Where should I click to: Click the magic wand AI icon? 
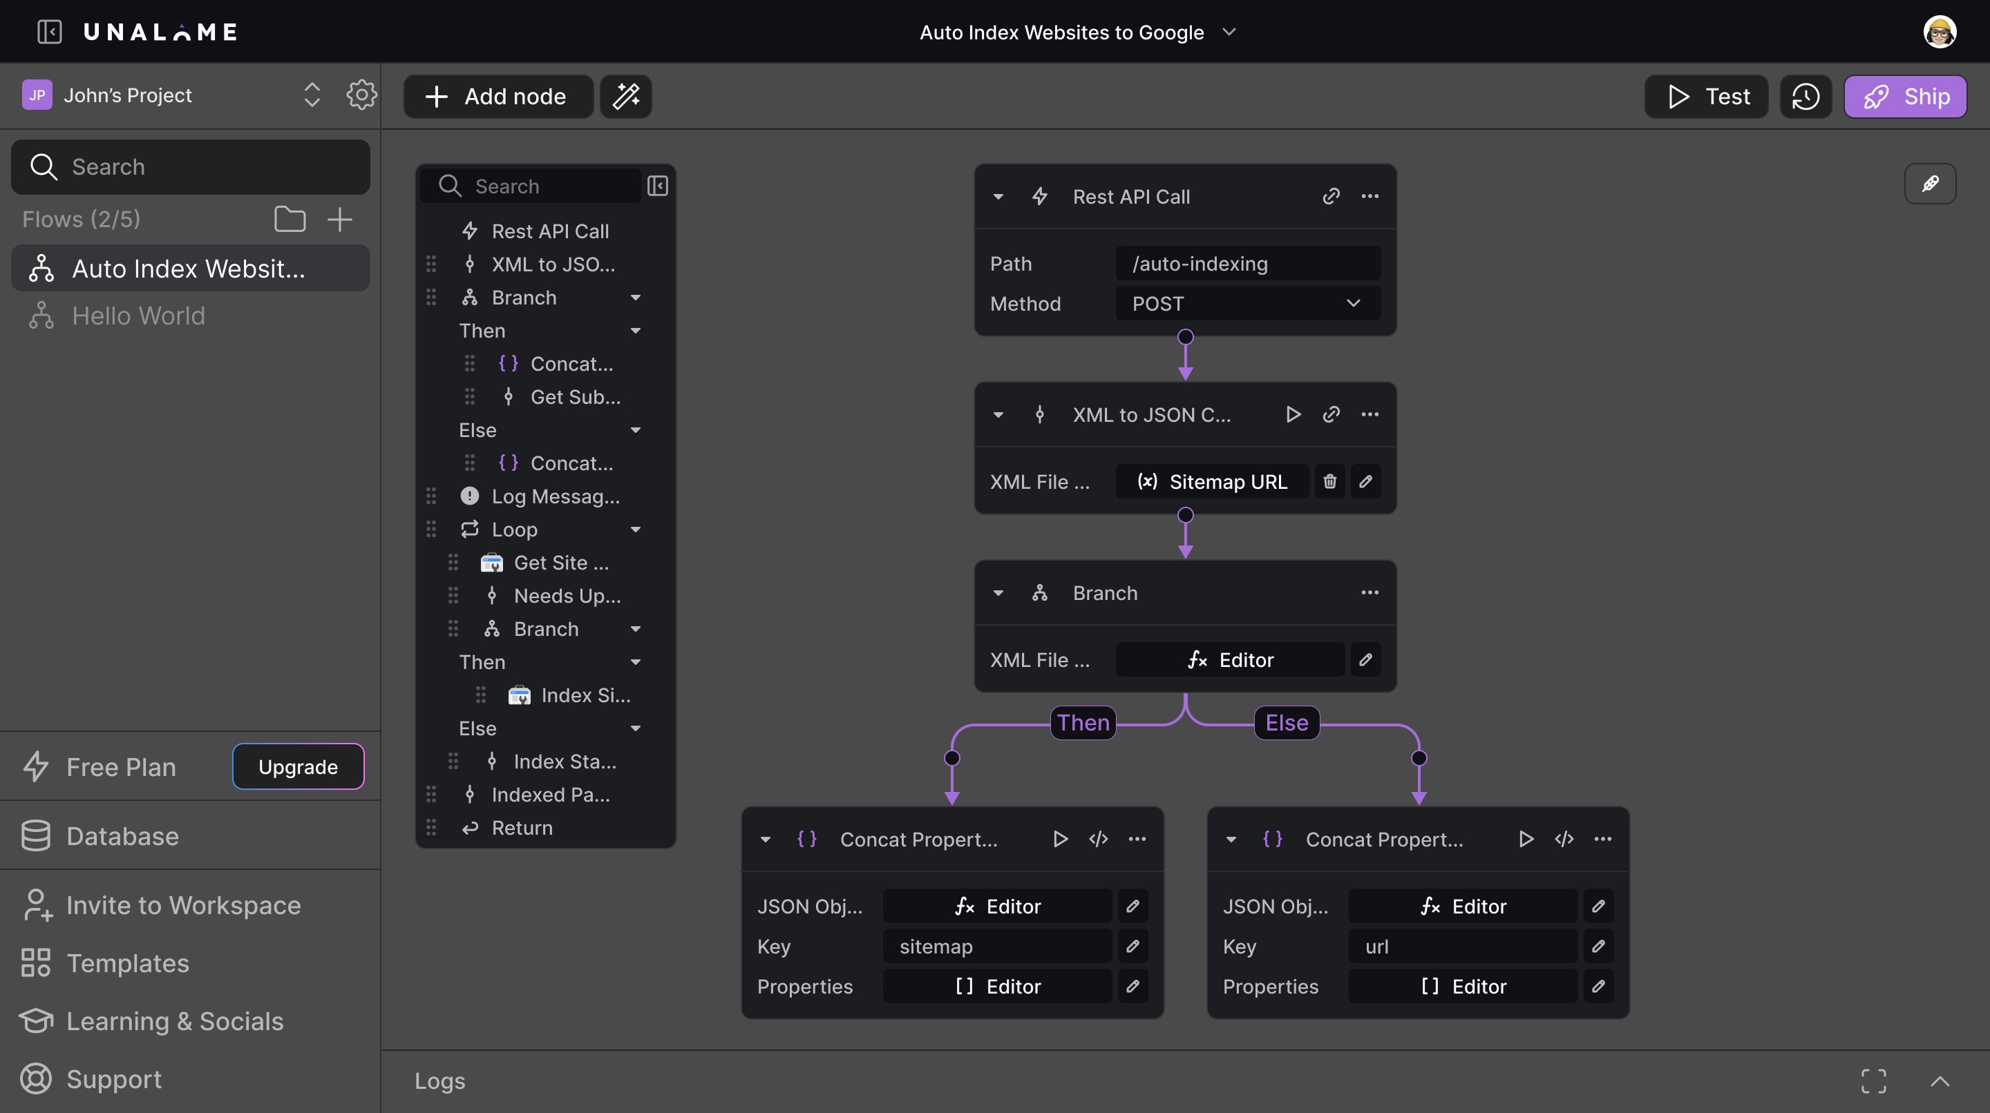626,97
